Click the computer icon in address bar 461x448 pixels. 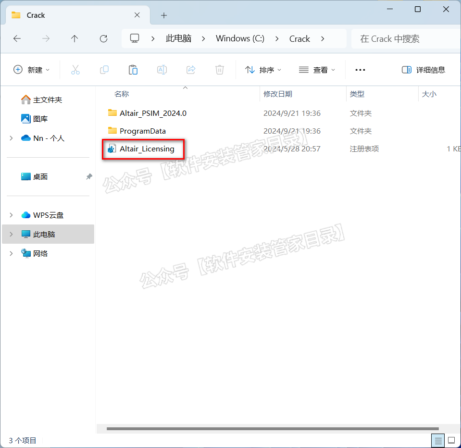click(x=135, y=38)
